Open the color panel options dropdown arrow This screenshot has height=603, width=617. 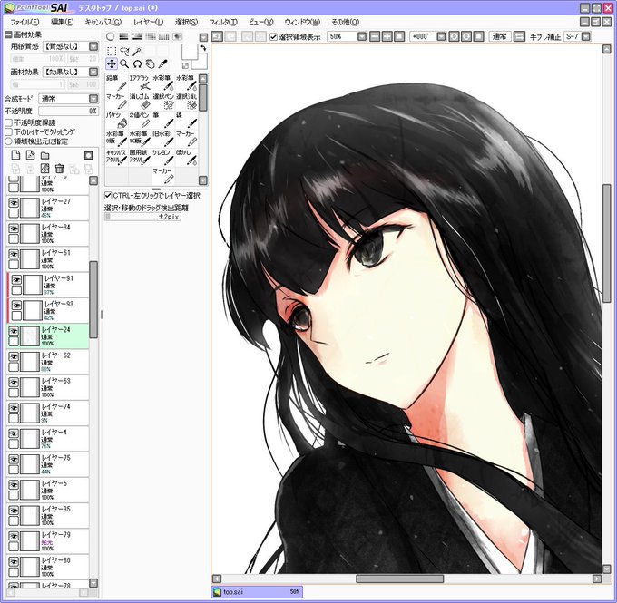tap(203, 38)
